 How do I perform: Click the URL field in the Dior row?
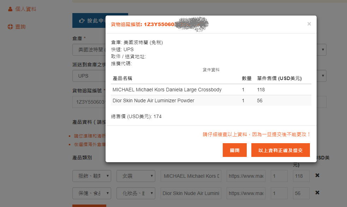pos(246,193)
